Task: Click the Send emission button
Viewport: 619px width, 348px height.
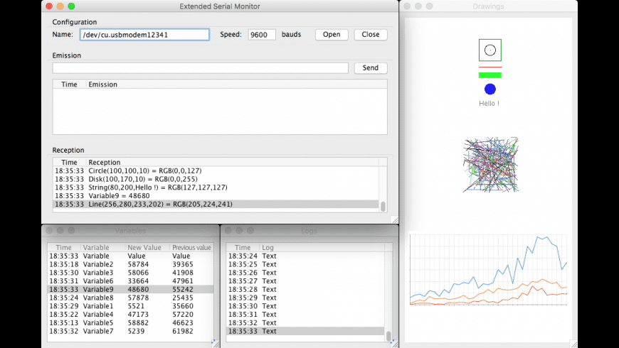Action: (x=370, y=68)
